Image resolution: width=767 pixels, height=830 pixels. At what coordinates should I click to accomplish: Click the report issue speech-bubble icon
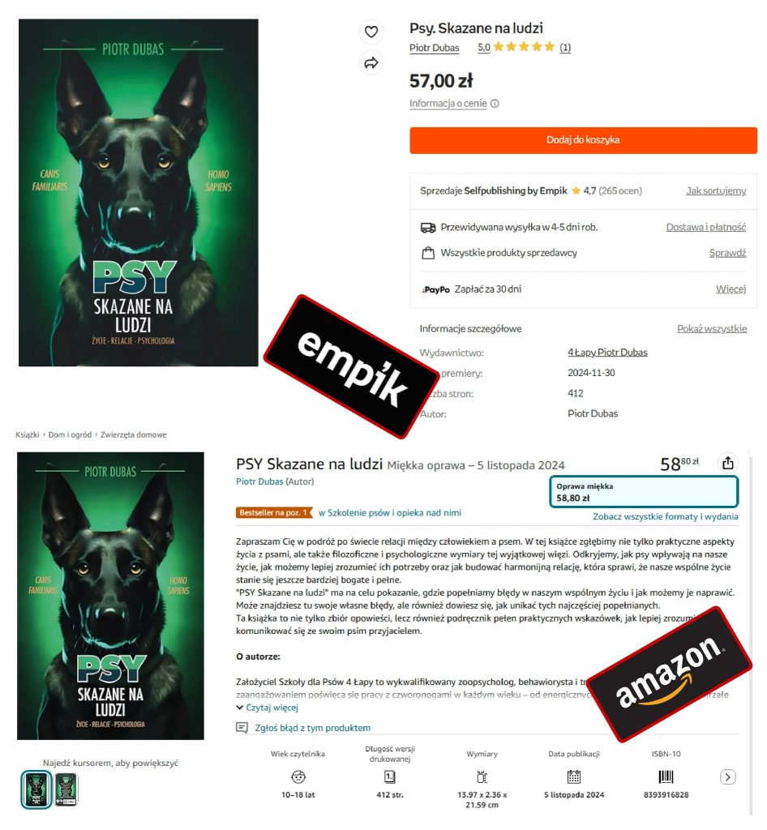click(x=242, y=728)
